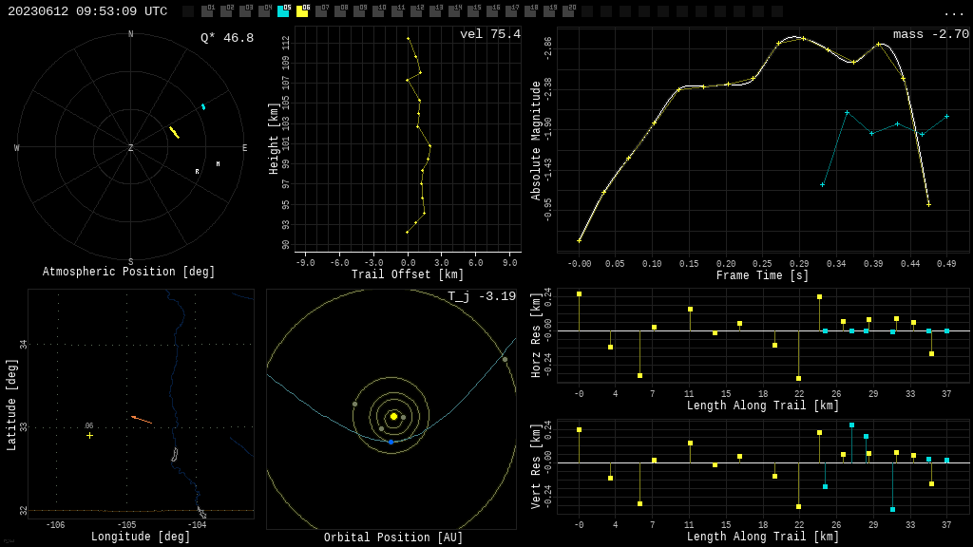Click the Z zenith marker on polar plot
The image size is (973, 547).
(131, 148)
